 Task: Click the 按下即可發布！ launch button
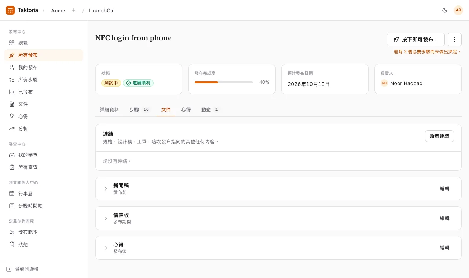pyautogui.click(x=416, y=40)
